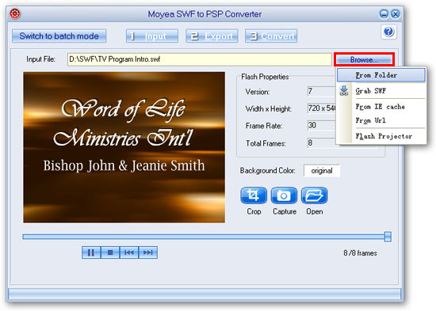Minimize the converter window
The image size is (436, 311).
tap(384, 14)
